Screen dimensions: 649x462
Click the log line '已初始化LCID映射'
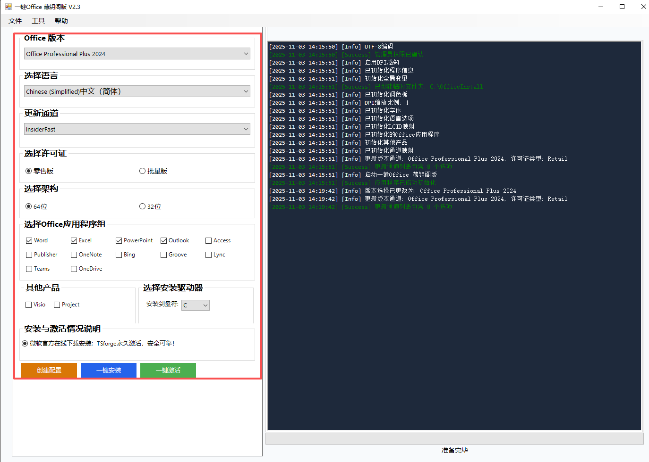tap(342, 127)
